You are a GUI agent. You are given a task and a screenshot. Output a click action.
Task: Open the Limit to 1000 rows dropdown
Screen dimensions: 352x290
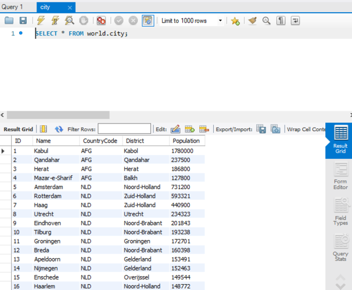click(192, 21)
